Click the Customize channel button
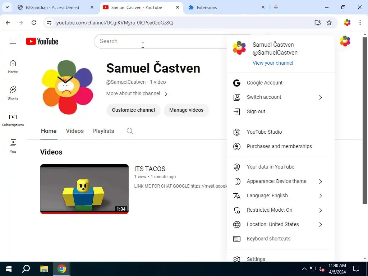This screenshot has height=276, width=368. pos(133,110)
